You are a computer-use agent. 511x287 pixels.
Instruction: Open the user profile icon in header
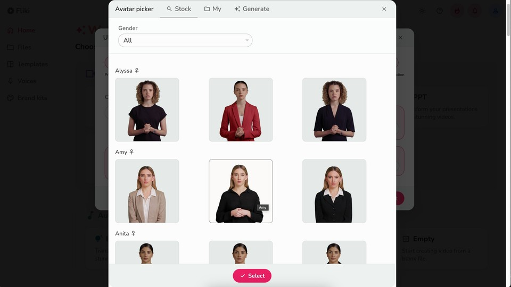(x=496, y=11)
